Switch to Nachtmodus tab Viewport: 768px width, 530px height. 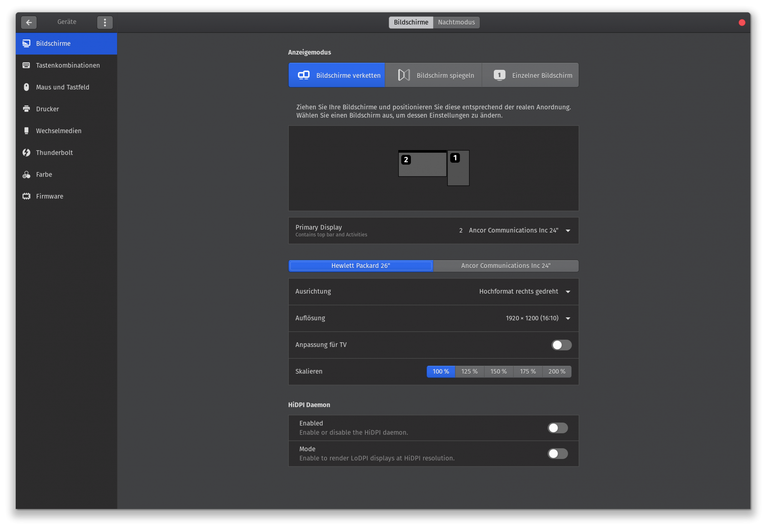pyautogui.click(x=456, y=22)
